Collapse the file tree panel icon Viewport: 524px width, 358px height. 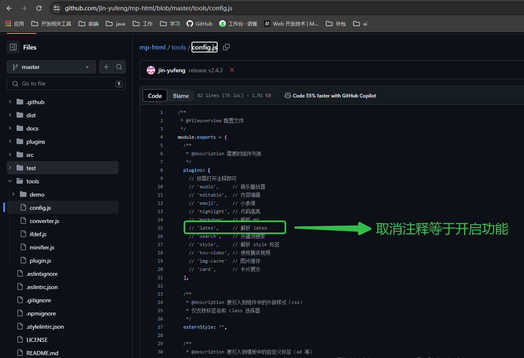coord(13,47)
